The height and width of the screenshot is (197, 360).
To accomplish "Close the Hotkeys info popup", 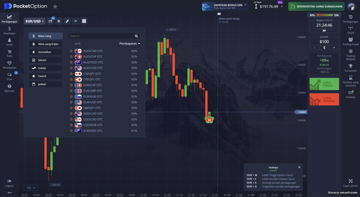I will coord(299,167).
